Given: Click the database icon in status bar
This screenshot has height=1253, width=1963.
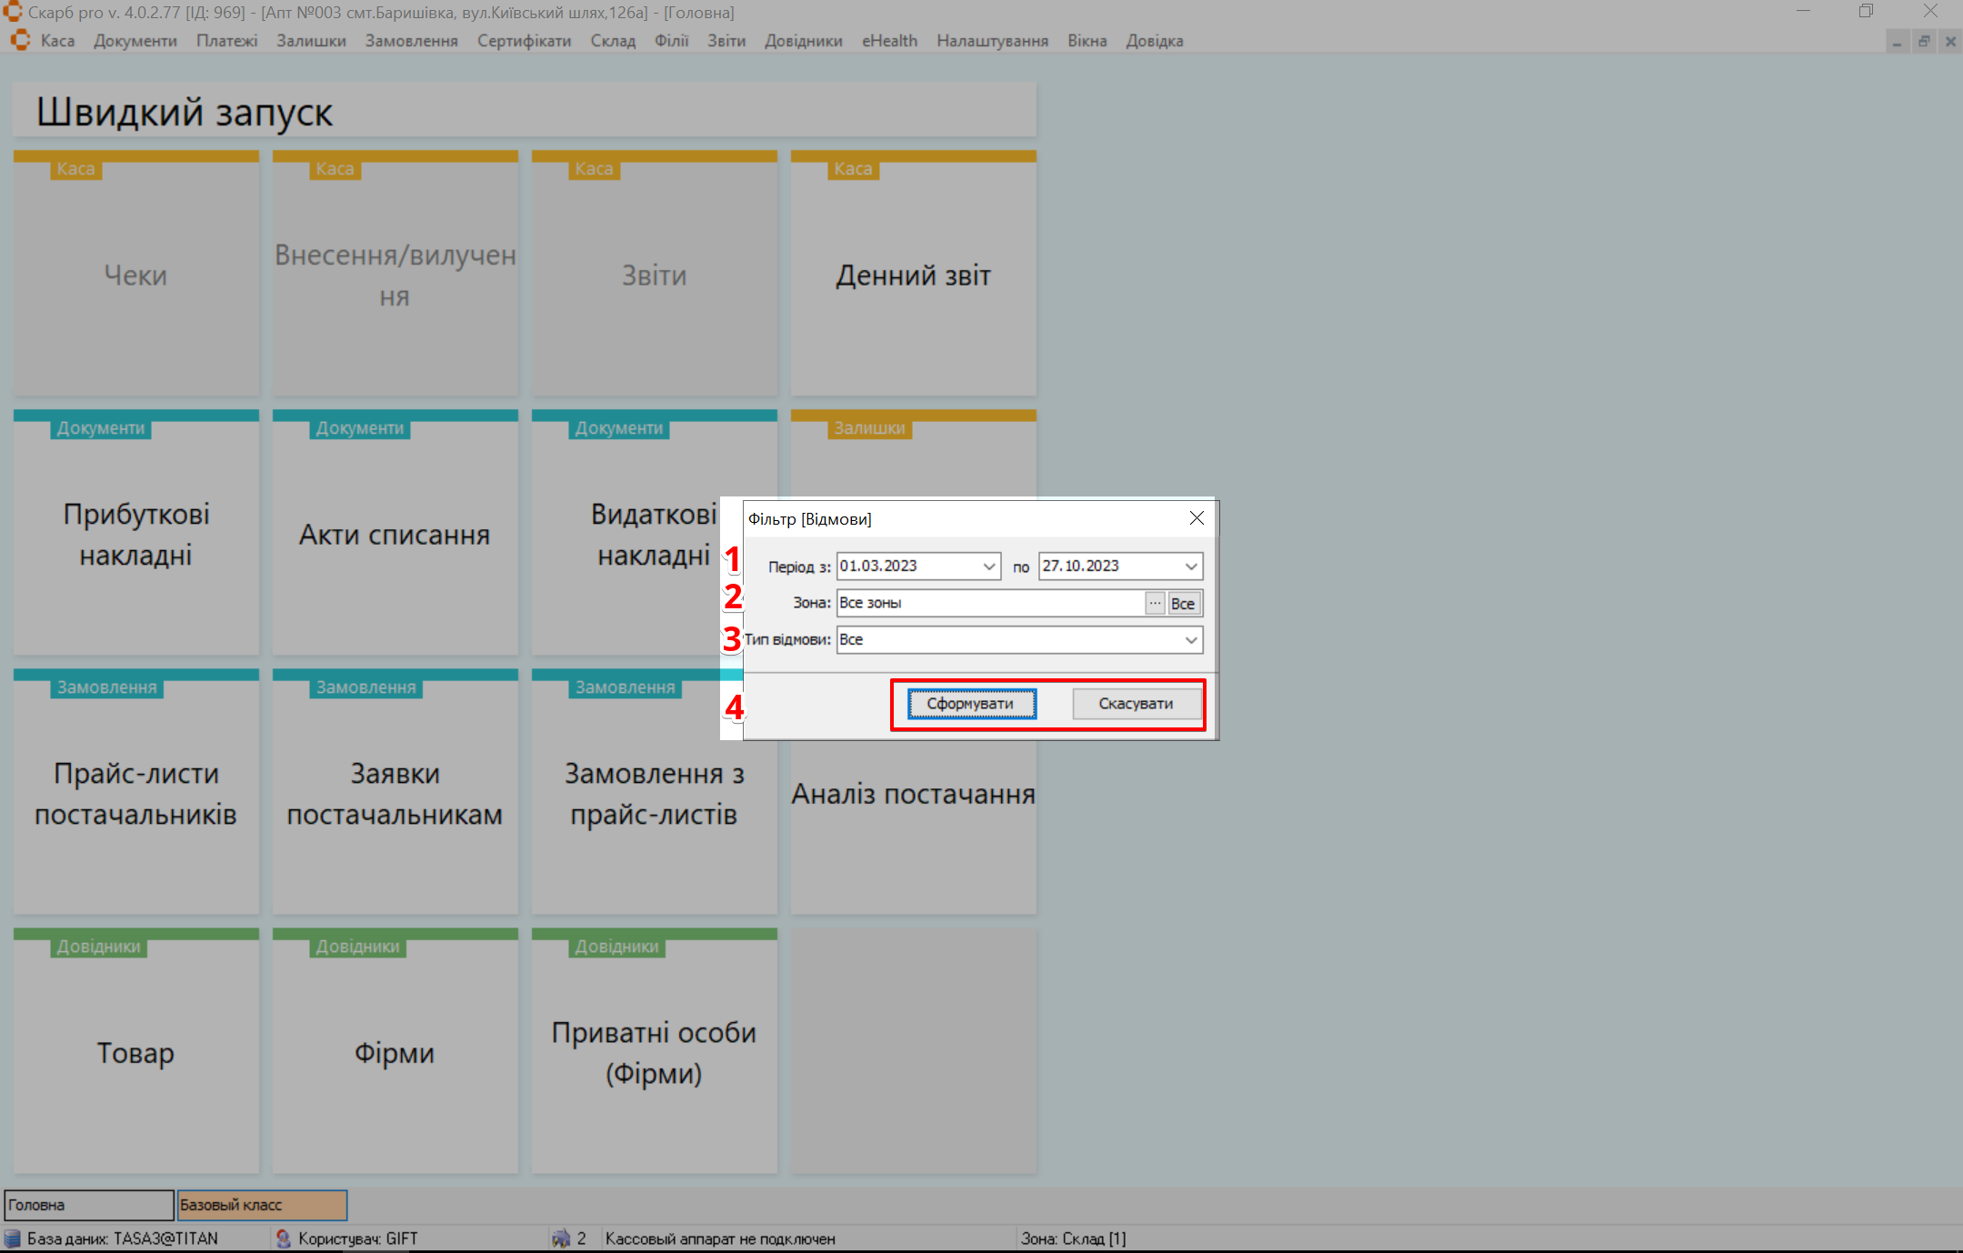Looking at the screenshot, I should coord(13,1238).
